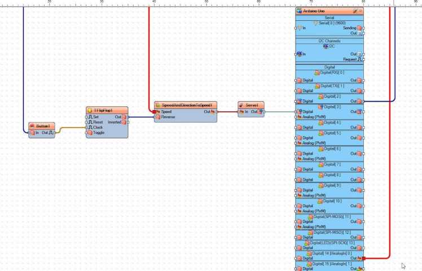Select TFlipFlop1 Inverted output pin
422x271 pixels.
tap(128, 122)
